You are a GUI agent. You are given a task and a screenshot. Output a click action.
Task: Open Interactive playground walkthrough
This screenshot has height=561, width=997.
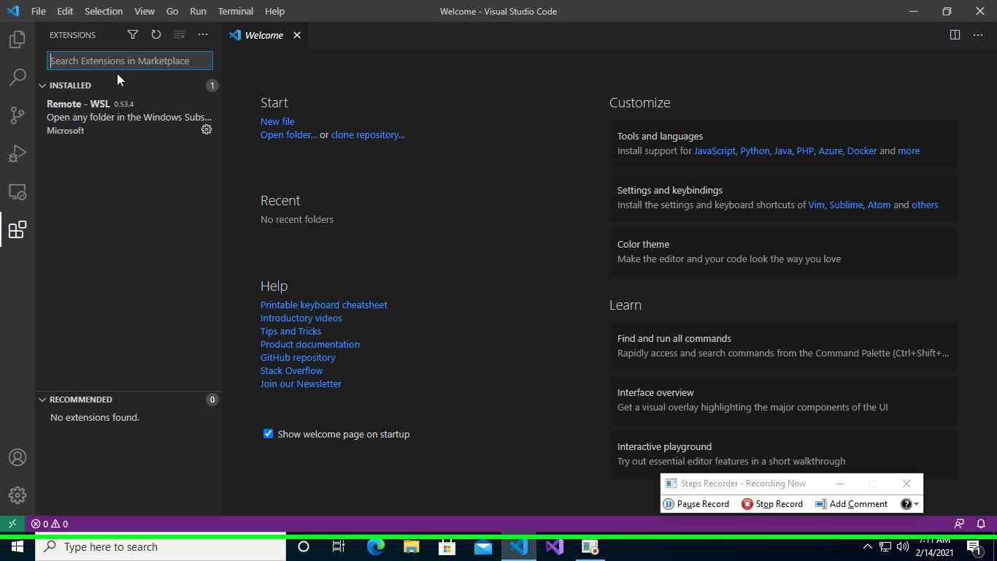783,454
